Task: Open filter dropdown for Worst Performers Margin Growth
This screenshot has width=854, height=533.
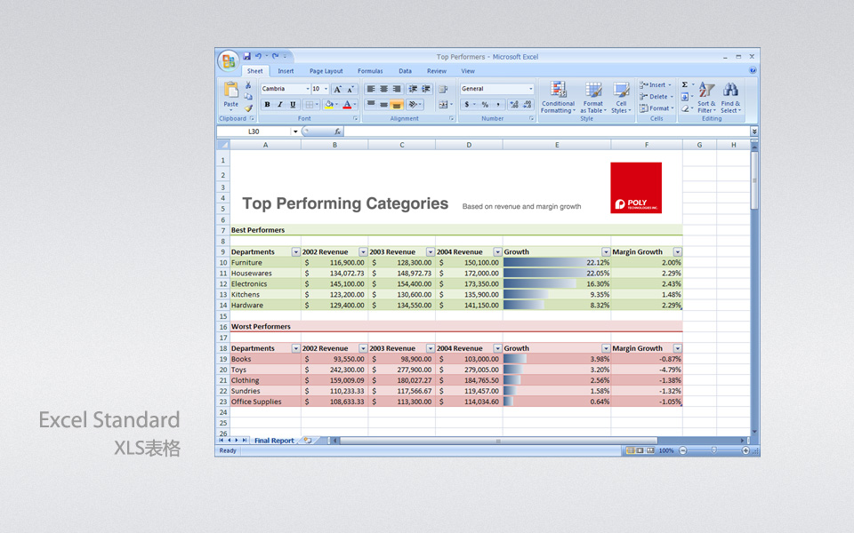Action: 678,348
